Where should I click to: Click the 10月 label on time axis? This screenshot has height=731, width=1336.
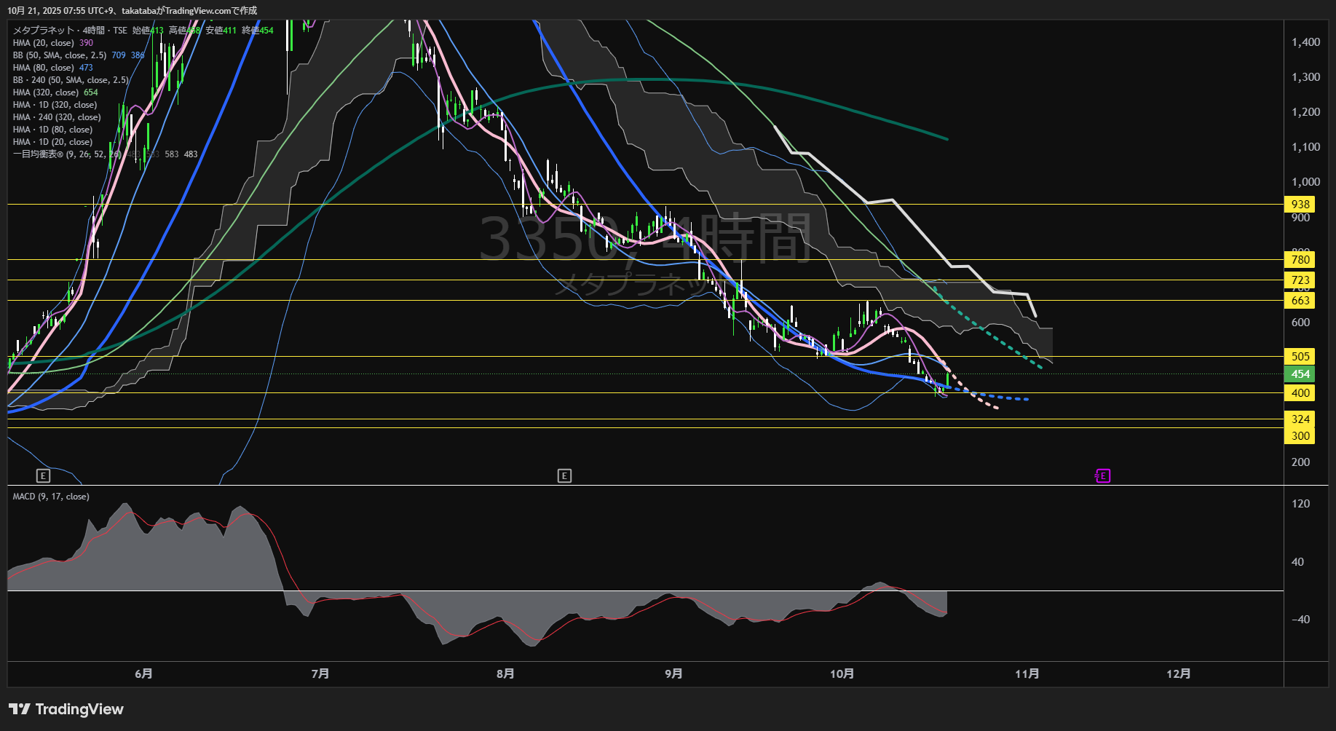pos(842,674)
